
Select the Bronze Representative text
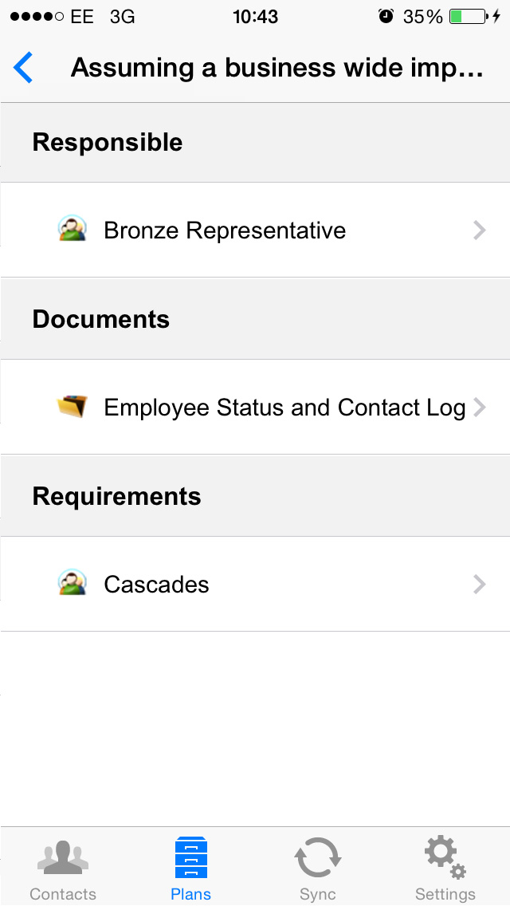pos(225,230)
